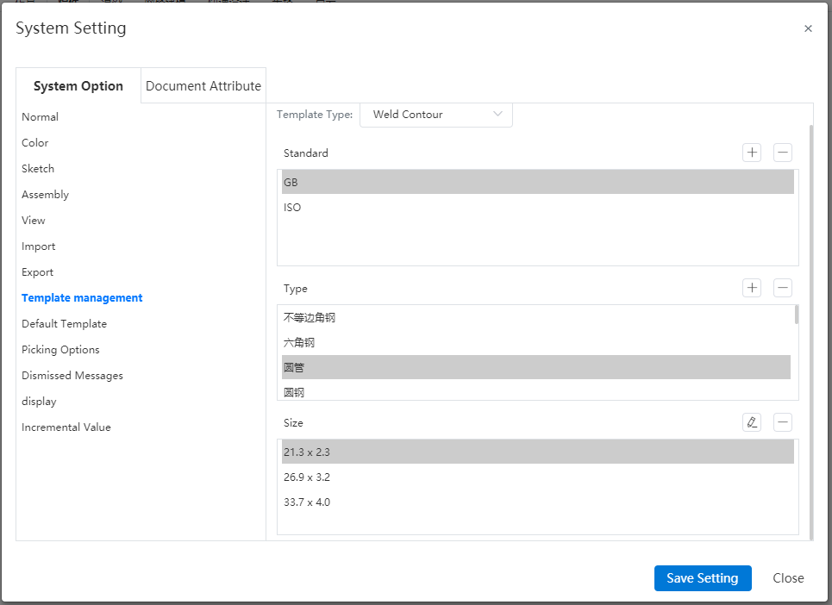This screenshot has height=605, width=832.
Task: Open the display settings page
Action: pos(39,402)
